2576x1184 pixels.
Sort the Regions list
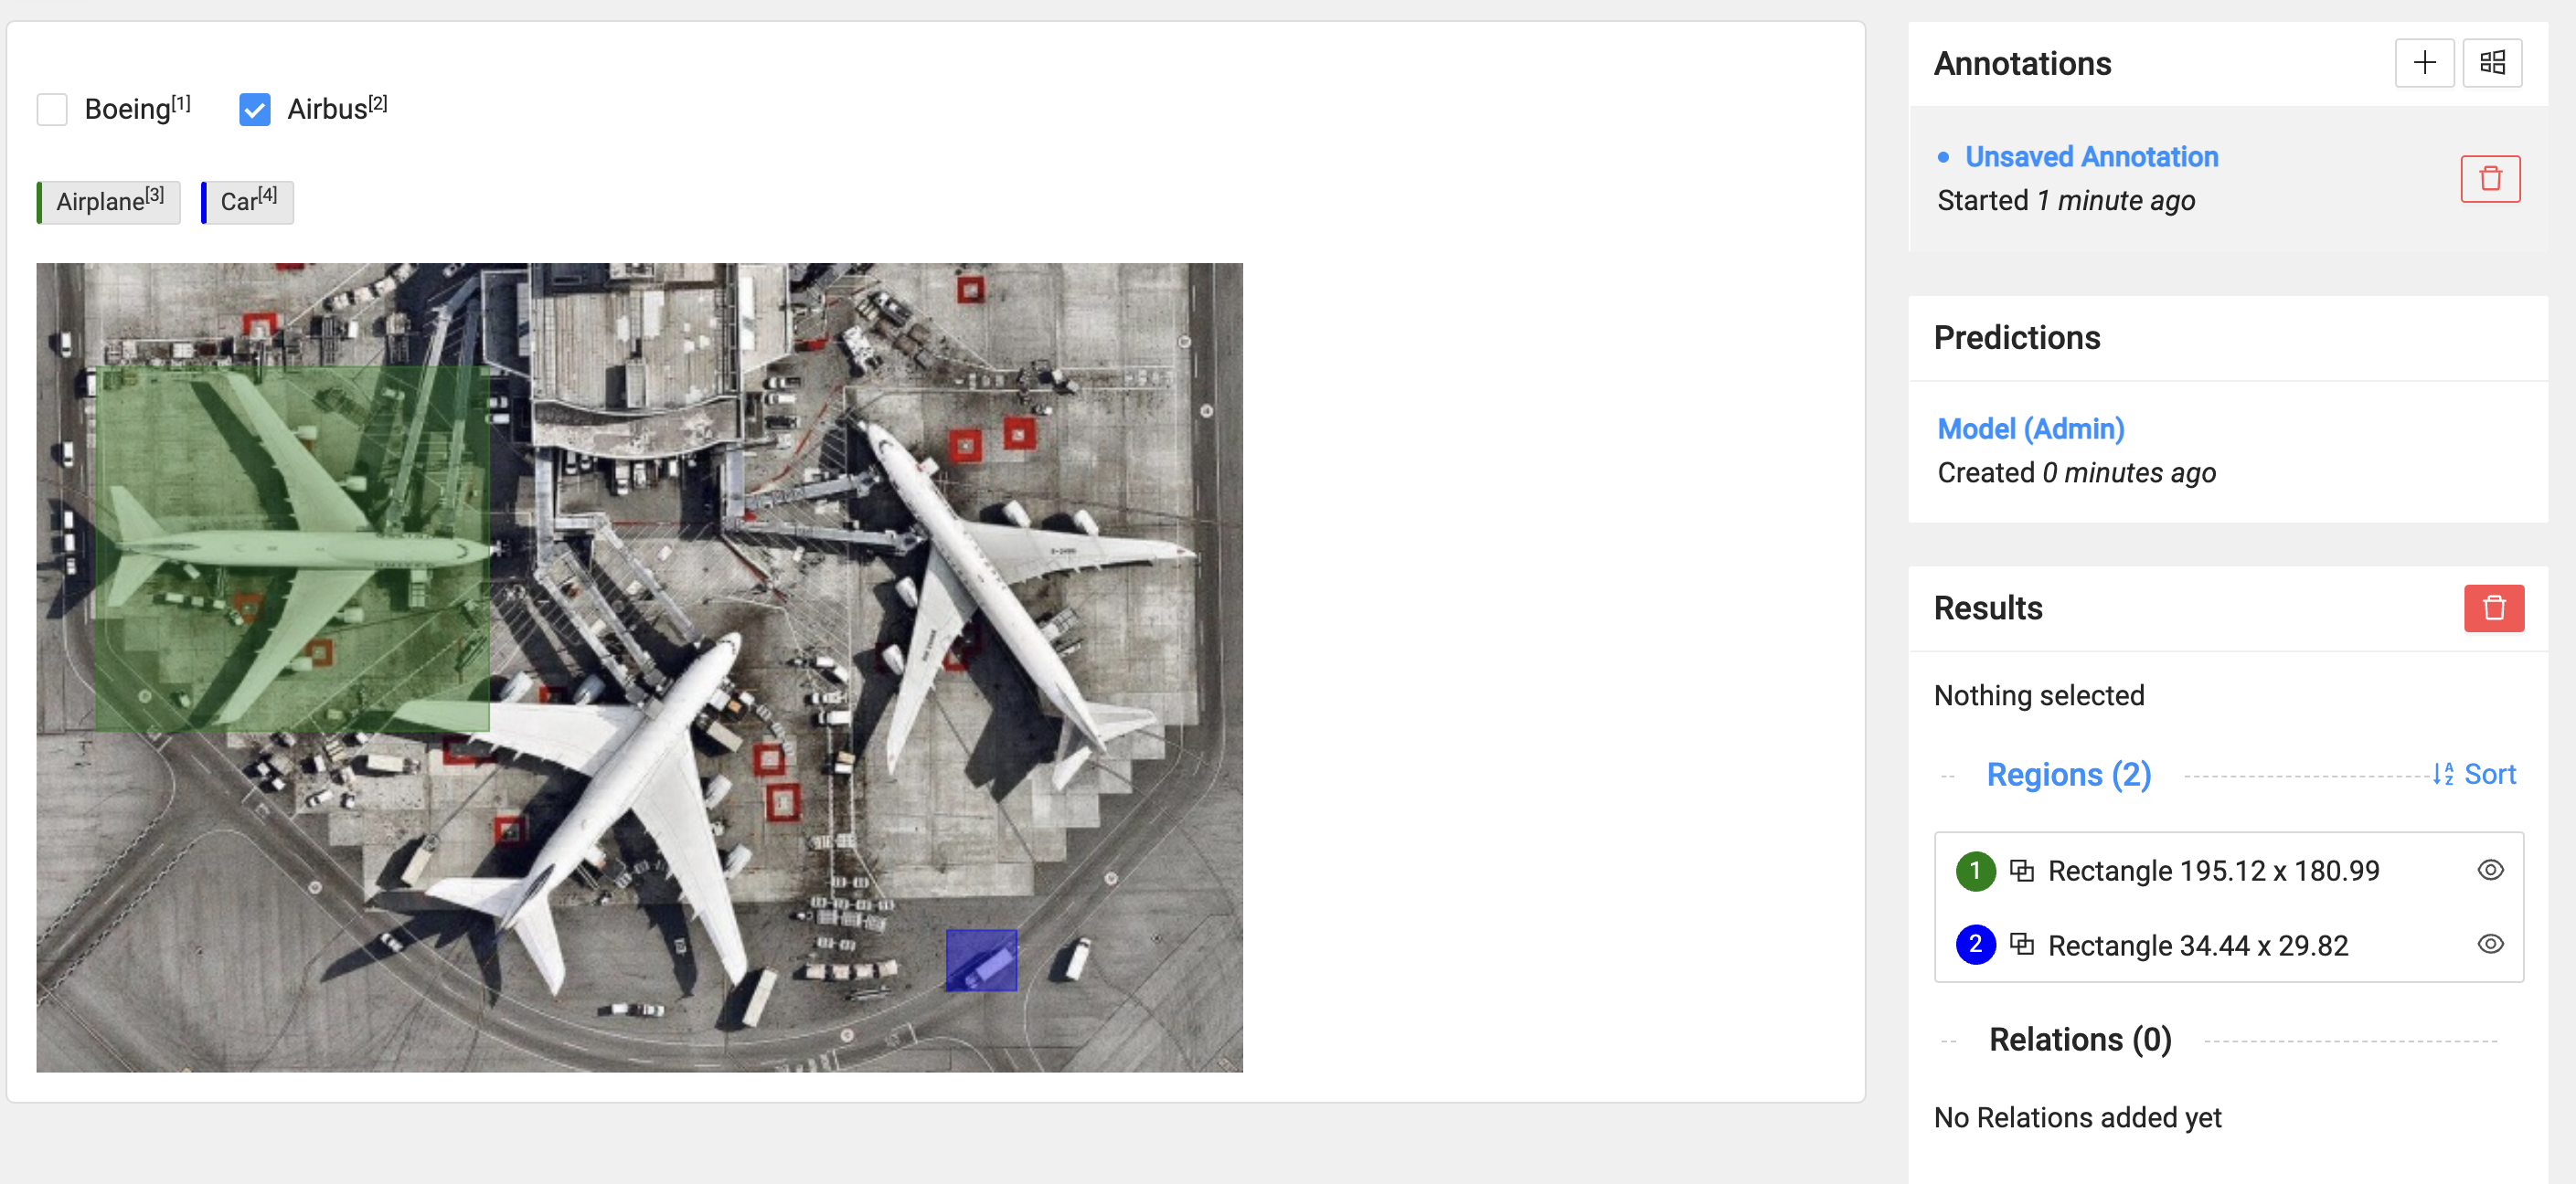click(x=2481, y=775)
